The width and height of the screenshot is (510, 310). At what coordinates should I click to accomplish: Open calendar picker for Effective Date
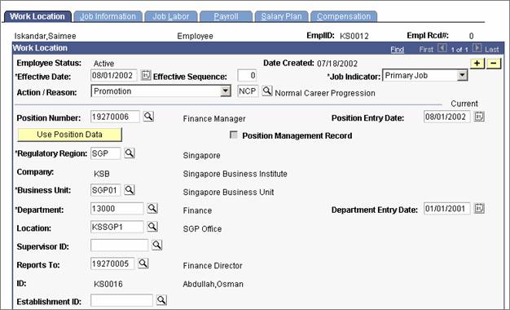146,76
